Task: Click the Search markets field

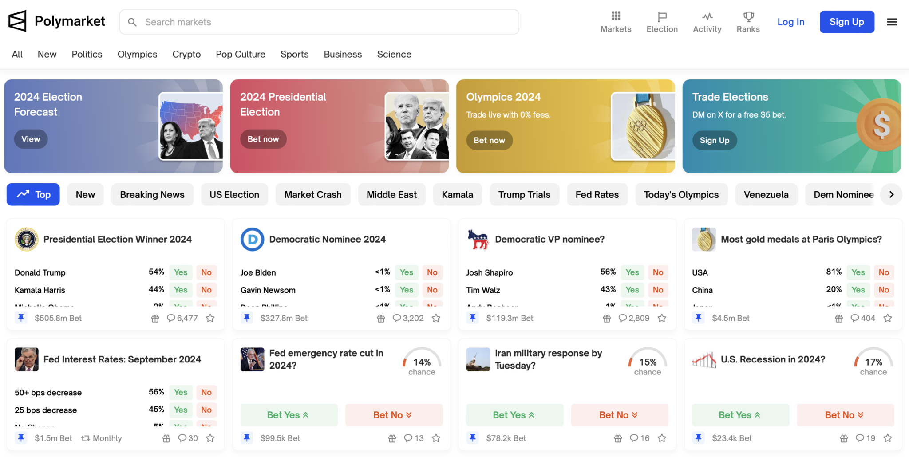Action: tap(319, 22)
